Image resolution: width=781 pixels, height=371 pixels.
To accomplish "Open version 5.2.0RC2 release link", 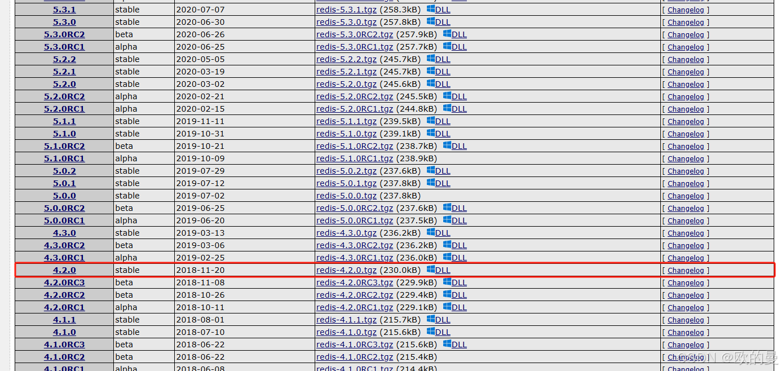I will (64, 96).
